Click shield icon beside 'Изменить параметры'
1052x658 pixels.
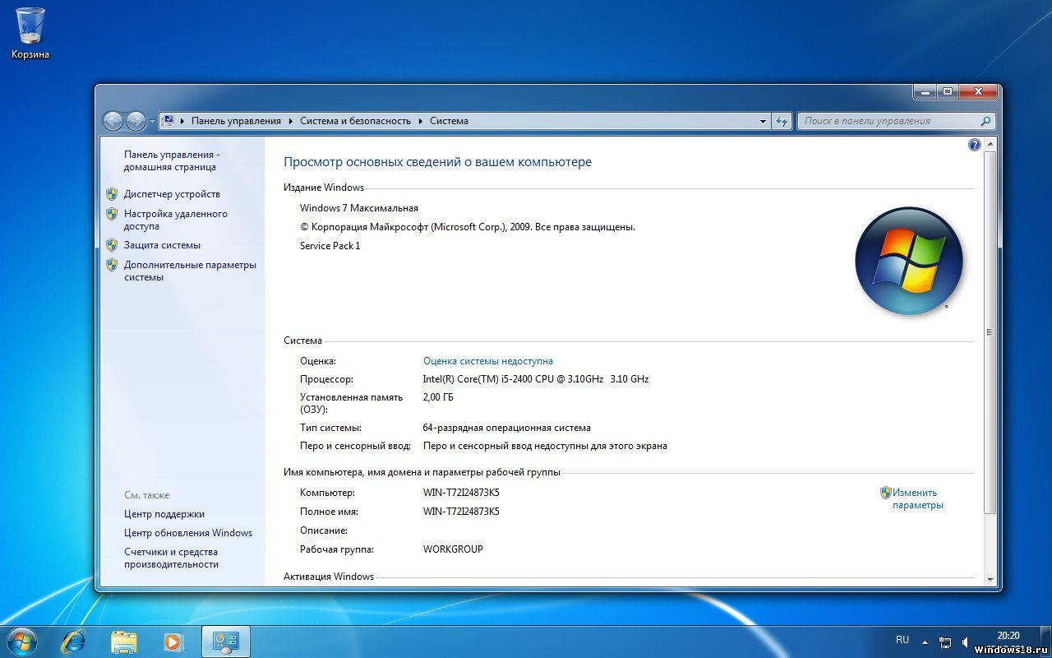tap(885, 493)
